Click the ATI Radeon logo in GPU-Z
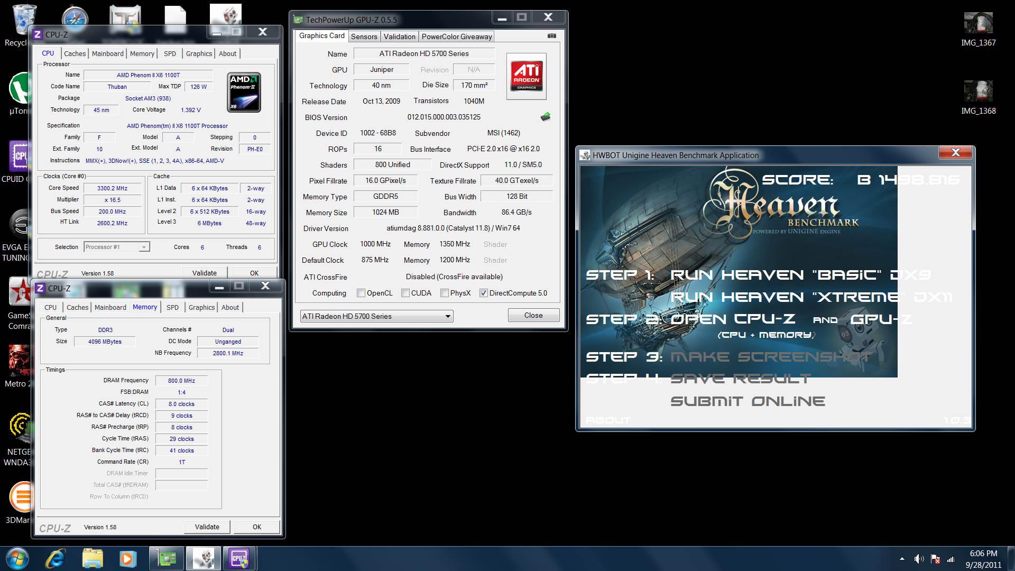The height and width of the screenshot is (571, 1015). [526, 76]
